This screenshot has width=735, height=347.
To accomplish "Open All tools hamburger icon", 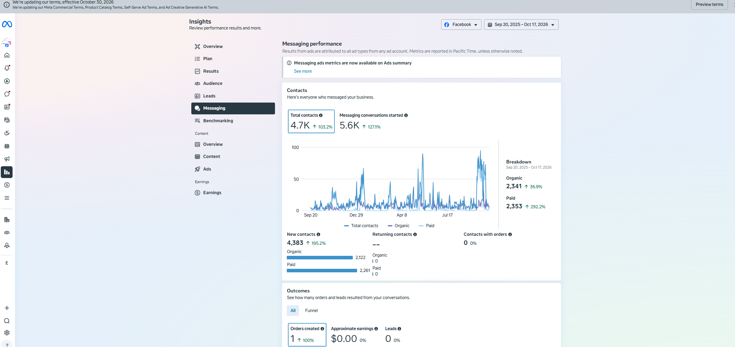I will [x=7, y=198].
